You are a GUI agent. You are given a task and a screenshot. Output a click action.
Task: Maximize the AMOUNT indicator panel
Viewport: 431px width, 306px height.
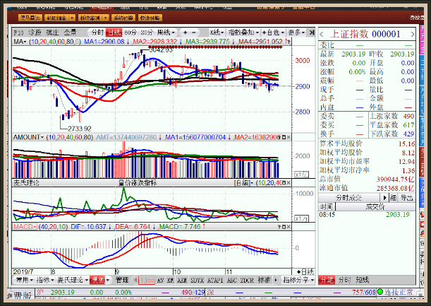(x=284, y=137)
